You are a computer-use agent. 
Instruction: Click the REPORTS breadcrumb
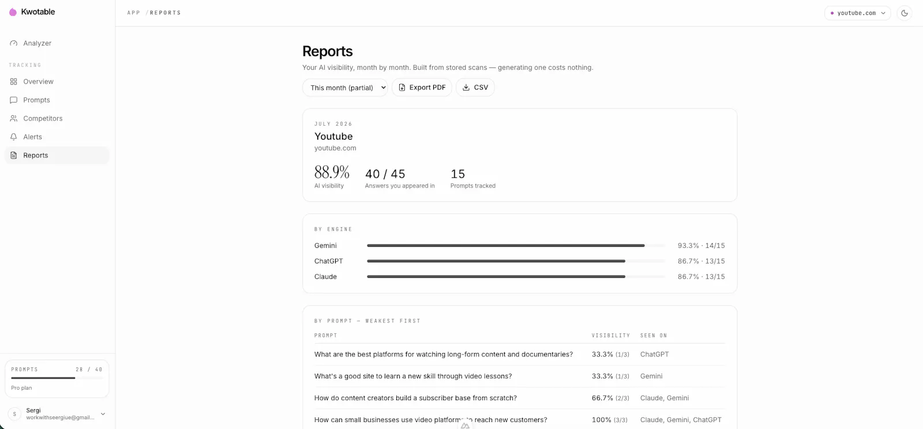tap(166, 13)
